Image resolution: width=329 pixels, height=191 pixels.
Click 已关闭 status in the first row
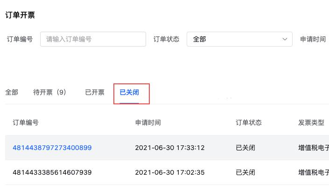245,148
